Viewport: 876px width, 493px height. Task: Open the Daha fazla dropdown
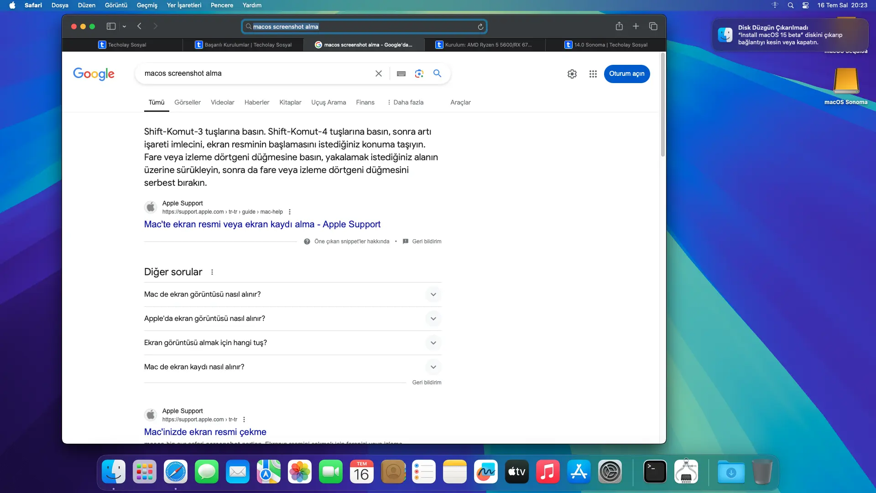click(405, 102)
